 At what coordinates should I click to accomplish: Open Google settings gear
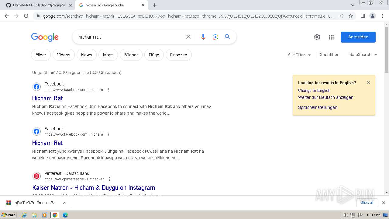tap(317, 37)
